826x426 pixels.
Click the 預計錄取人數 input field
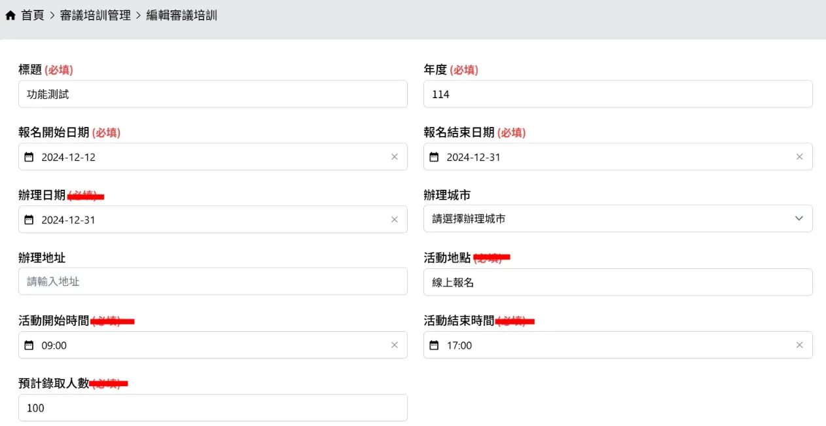point(213,408)
